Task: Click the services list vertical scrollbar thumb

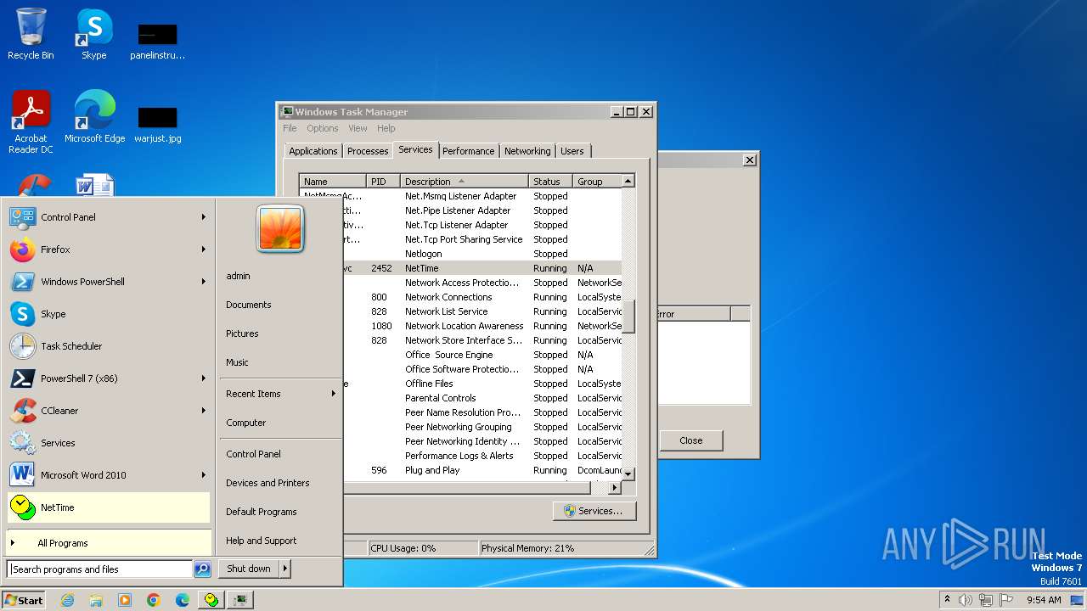Action: 628,316
